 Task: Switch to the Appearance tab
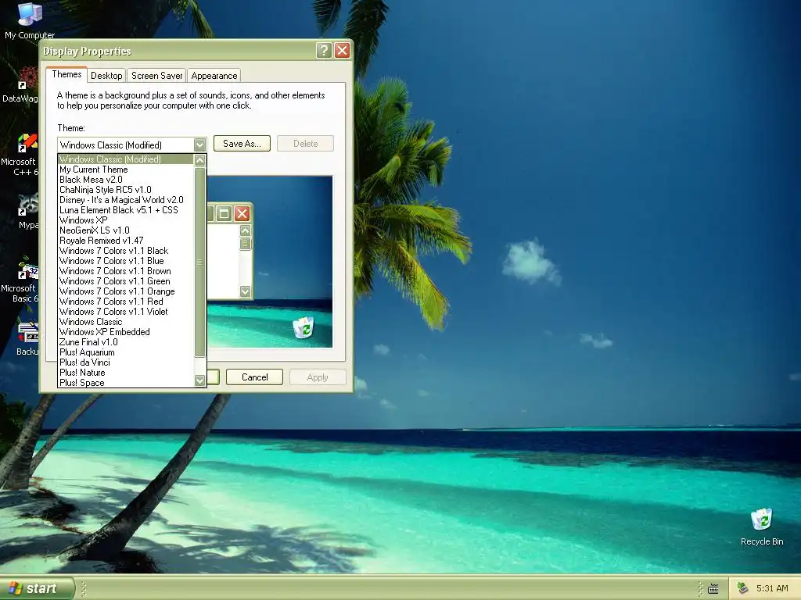tap(214, 76)
